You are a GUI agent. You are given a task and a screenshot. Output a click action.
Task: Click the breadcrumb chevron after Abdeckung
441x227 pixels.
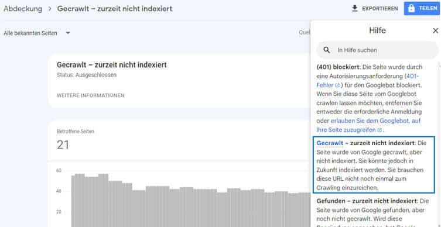50,9
